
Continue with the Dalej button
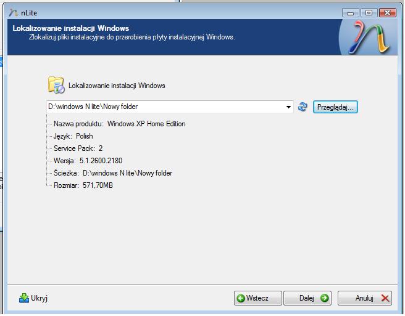click(307, 298)
